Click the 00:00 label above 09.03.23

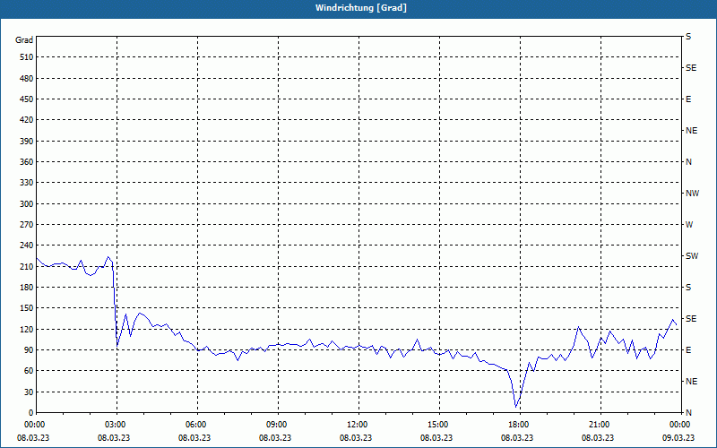coord(680,425)
